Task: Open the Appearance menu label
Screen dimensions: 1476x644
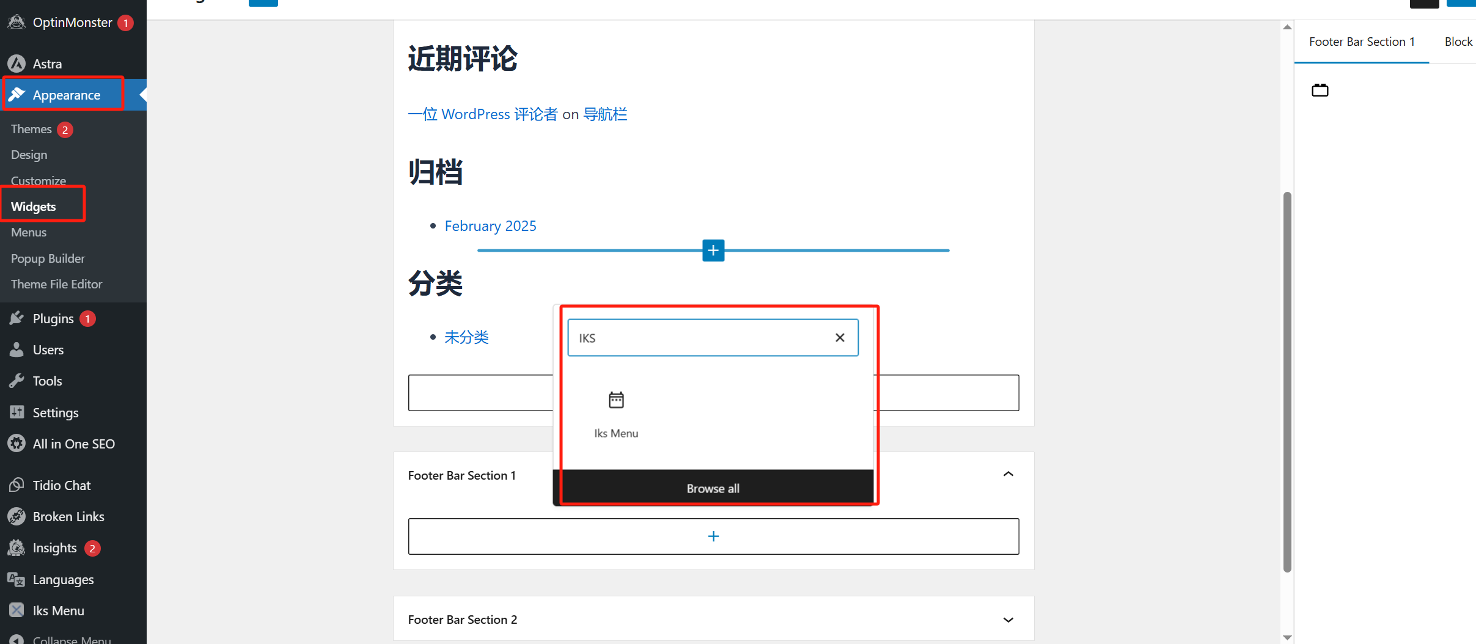Action: pos(67,95)
